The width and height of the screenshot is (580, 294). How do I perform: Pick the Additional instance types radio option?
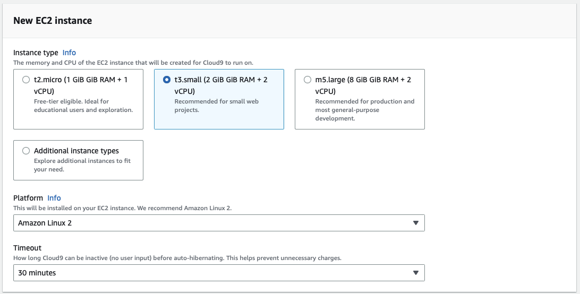pos(26,151)
